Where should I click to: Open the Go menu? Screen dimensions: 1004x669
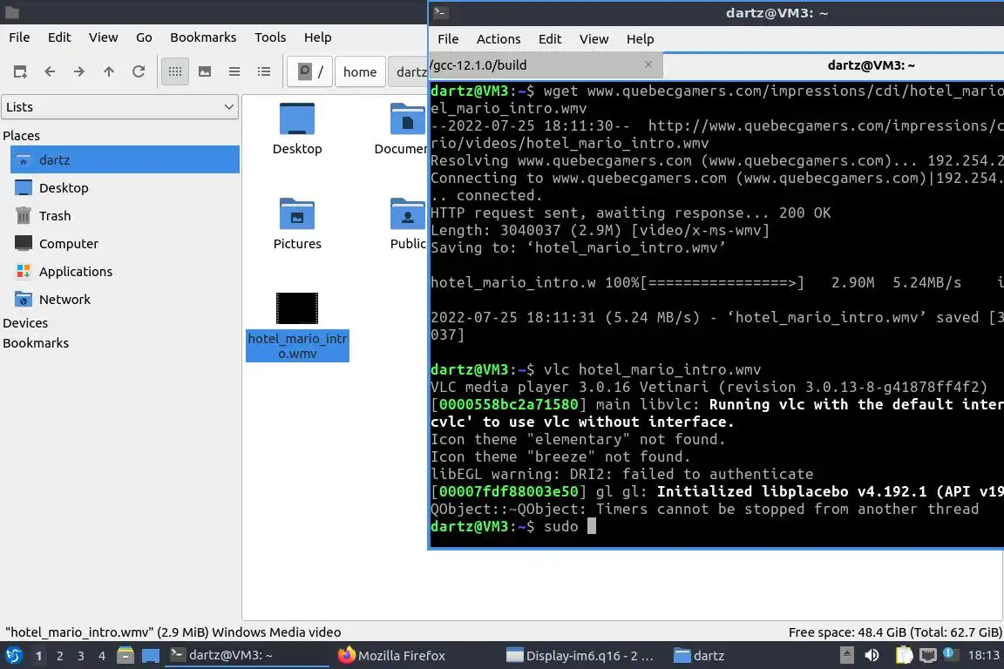(x=144, y=37)
